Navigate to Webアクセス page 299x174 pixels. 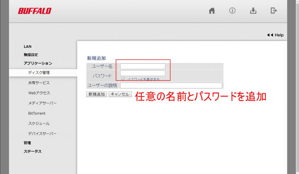[x=39, y=93]
